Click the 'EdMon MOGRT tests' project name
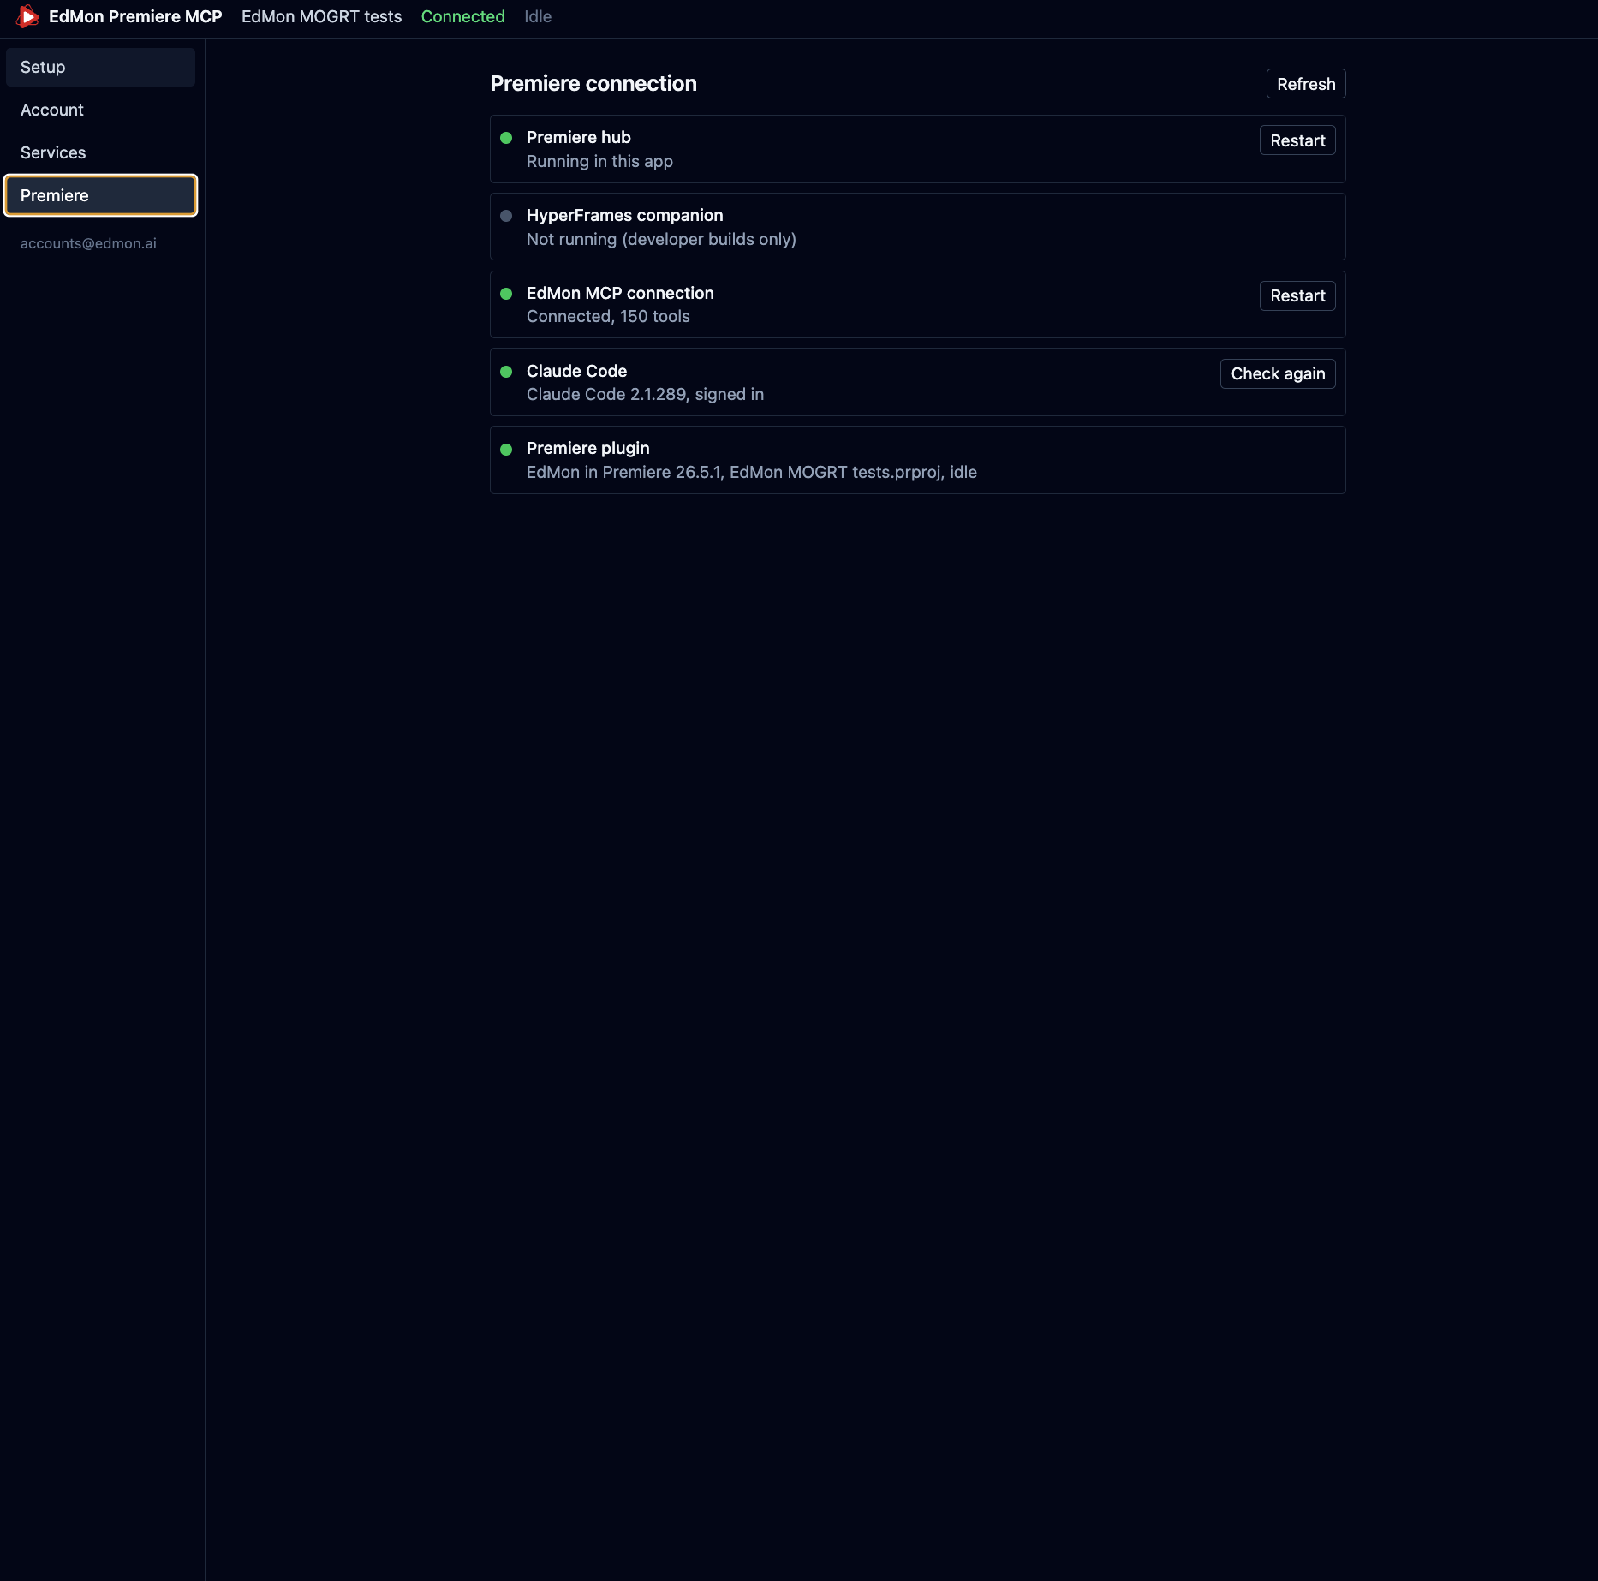1598x1581 pixels. click(321, 16)
